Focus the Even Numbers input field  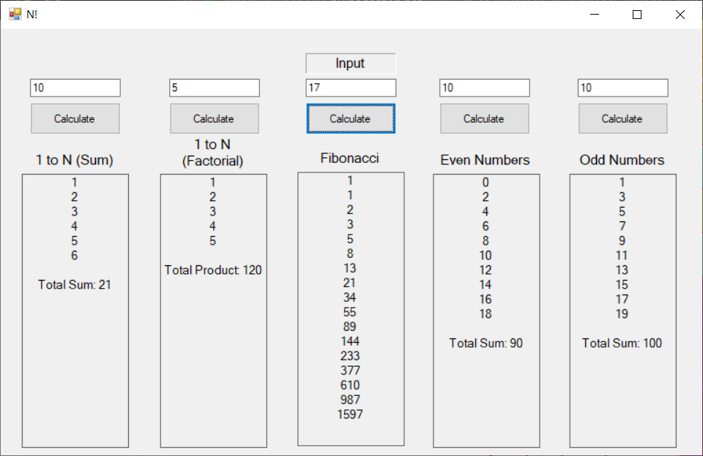click(x=485, y=88)
